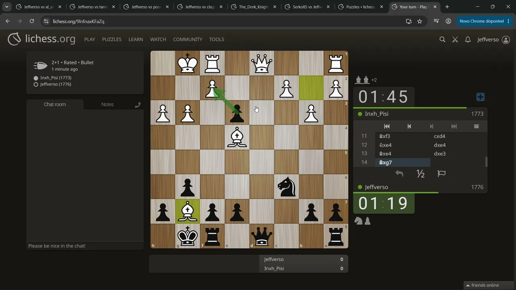The image size is (516, 290).
Task: Expand the Chrome tab search dropdown
Action: (x=7, y=7)
